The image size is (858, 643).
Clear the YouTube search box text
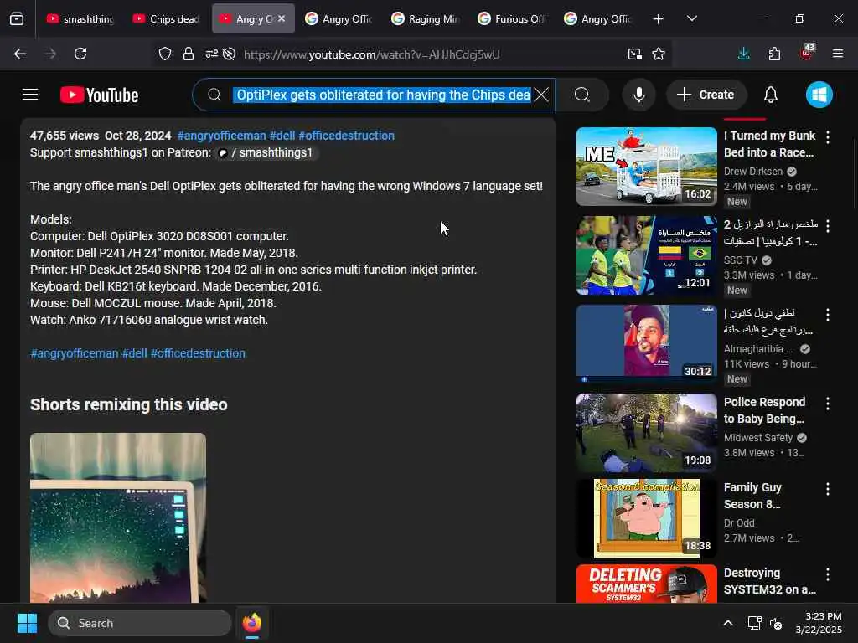click(541, 95)
